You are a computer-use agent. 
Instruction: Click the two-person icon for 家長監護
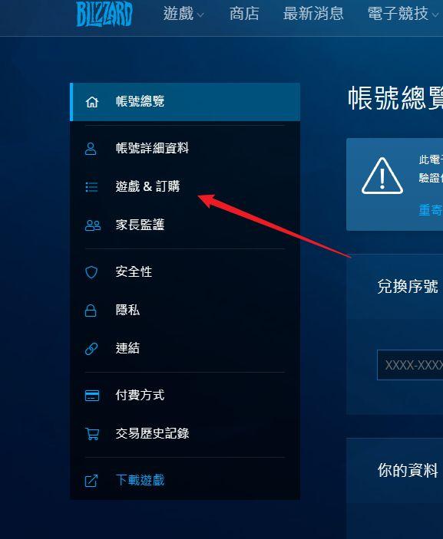coord(93,225)
